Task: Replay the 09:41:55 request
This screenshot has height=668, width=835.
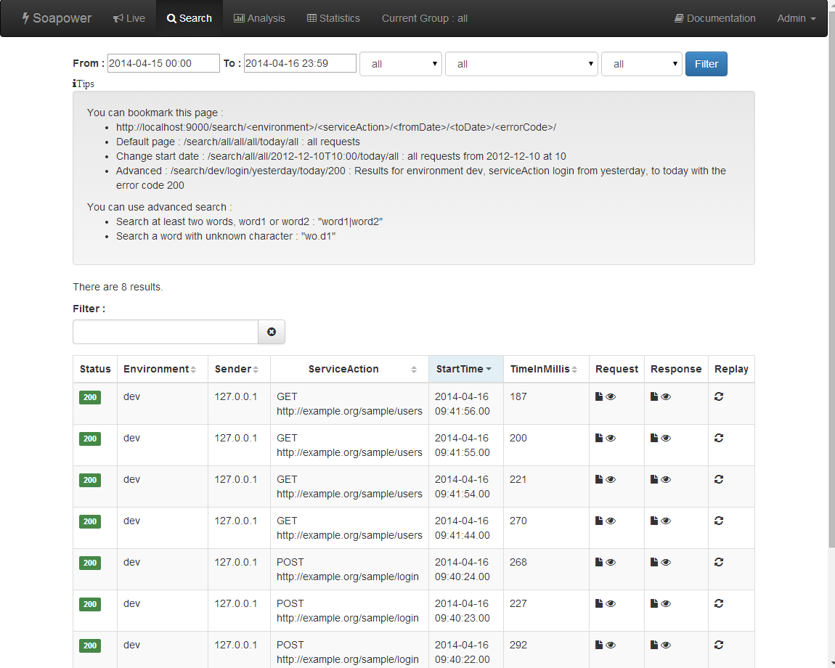Action: point(719,438)
